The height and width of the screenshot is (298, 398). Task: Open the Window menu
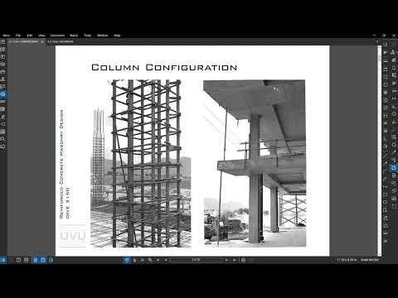click(x=102, y=36)
